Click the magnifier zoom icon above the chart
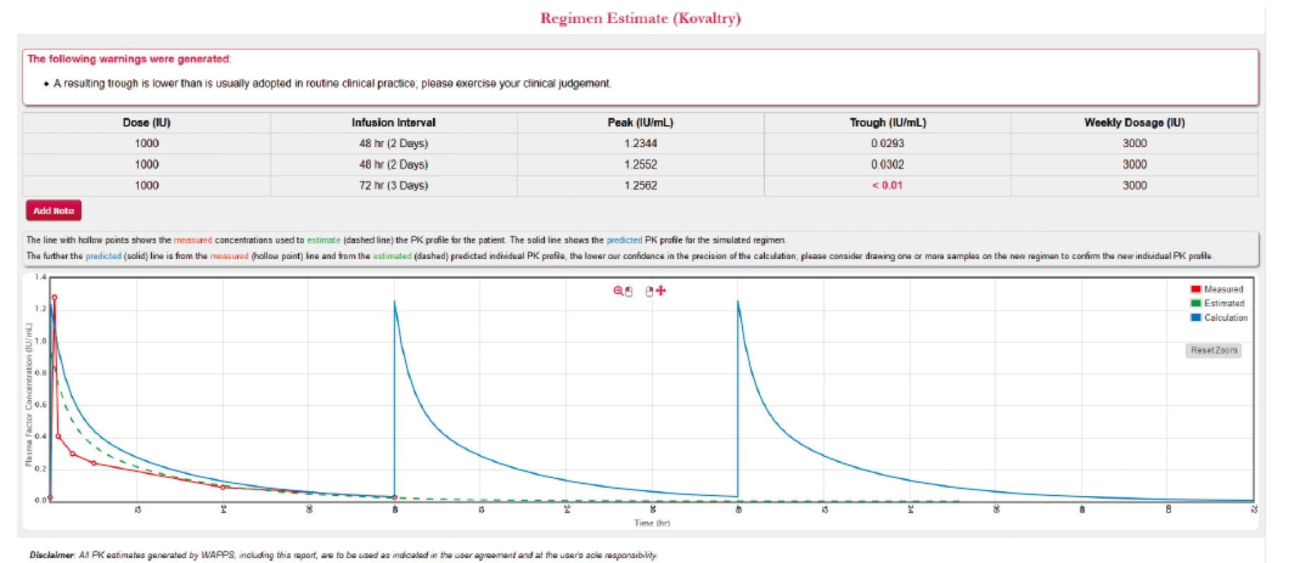 (618, 291)
